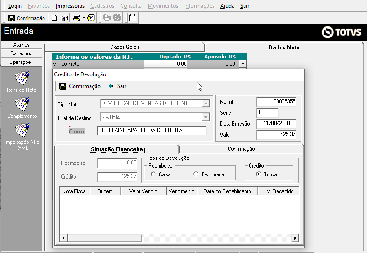The height and width of the screenshot is (253, 367).
Task: Click the Vencimento column header
Action: pos(181,191)
